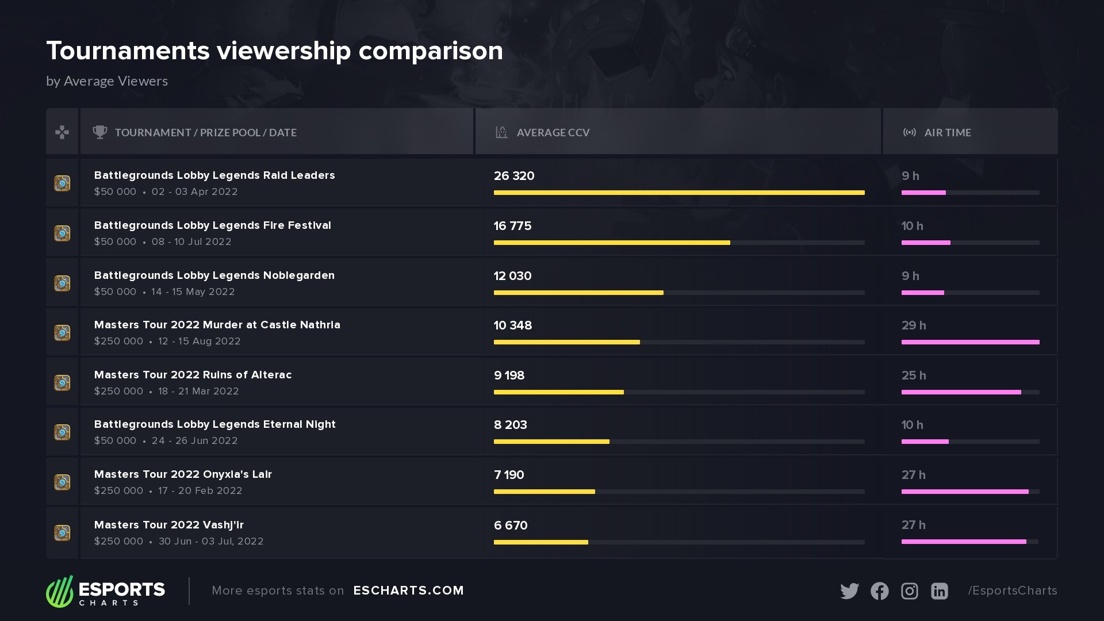Open the ESCHARTS.COM link
The image size is (1104, 621).
click(x=408, y=591)
